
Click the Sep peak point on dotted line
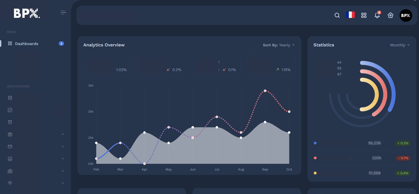(x=265, y=91)
